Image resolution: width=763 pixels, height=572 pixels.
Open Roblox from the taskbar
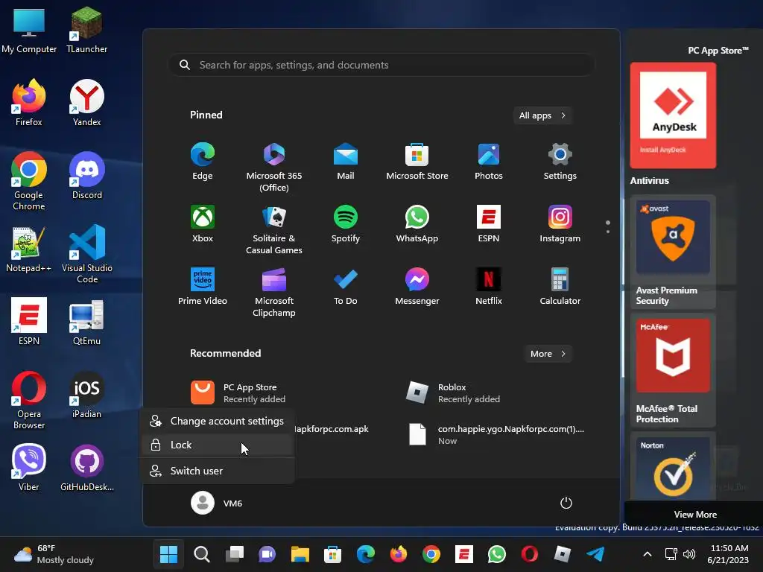click(x=562, y=554)
